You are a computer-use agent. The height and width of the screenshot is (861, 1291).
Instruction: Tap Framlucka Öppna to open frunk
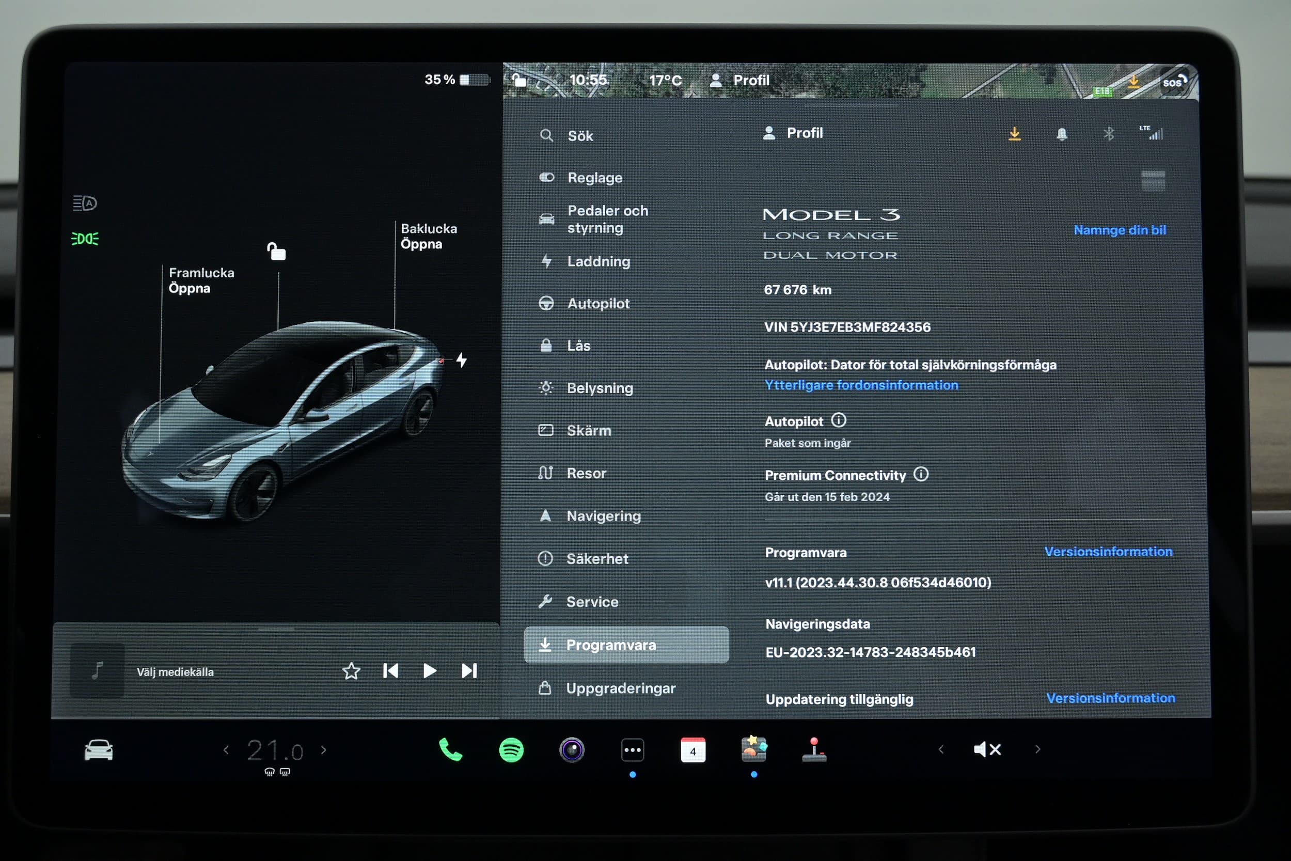click(x=201, y=280)
